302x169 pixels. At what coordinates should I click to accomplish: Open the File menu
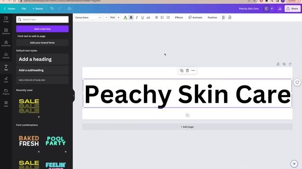click(x=24, y=8)
